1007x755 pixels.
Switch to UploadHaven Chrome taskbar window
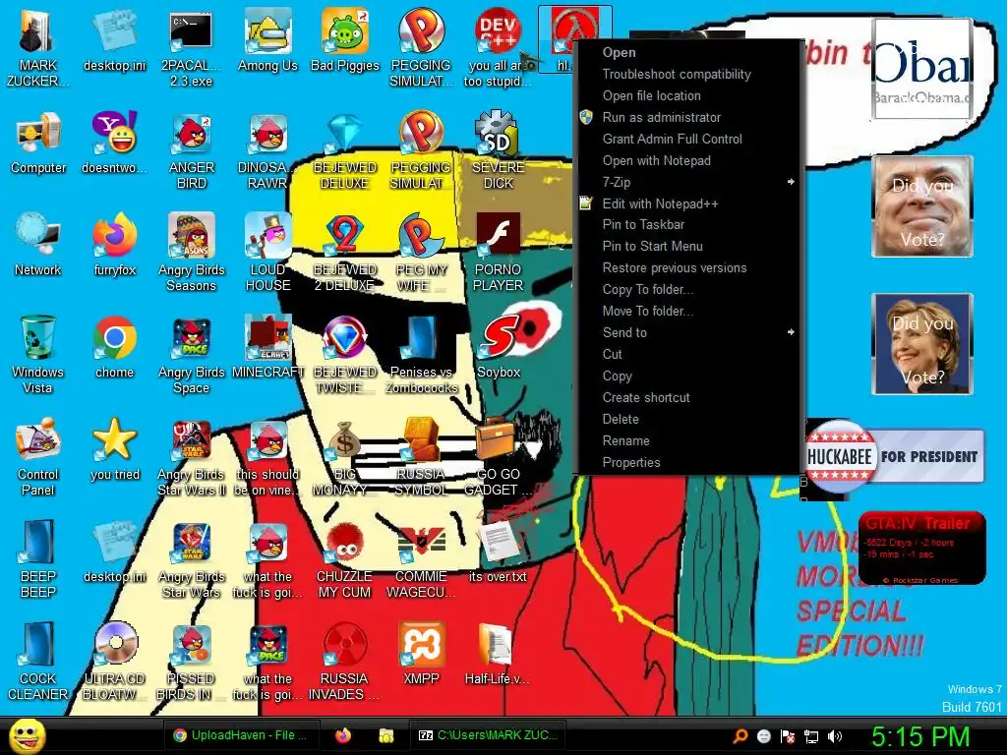coord(242,735)
